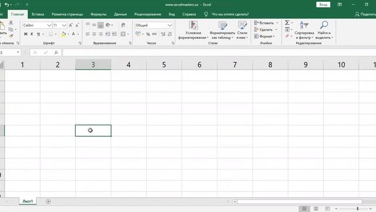This screenshot has width=376, height=212.
Task: Add a new sheet with plus icon
Action: coord(48,201)
